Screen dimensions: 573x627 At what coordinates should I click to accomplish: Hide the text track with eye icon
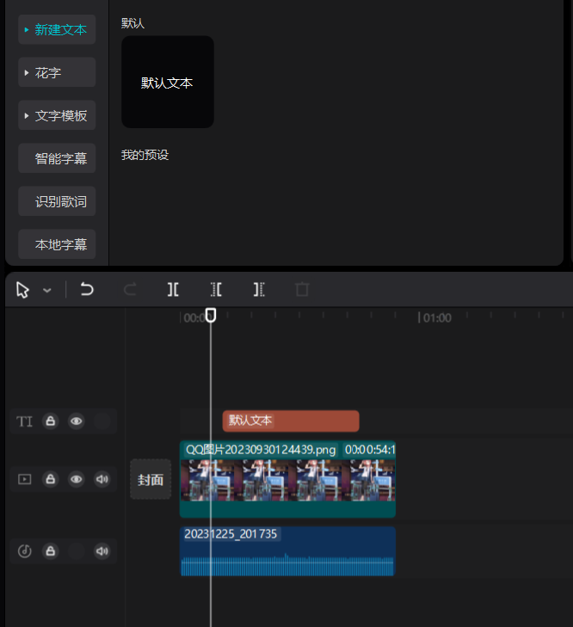tap(77, 421)
